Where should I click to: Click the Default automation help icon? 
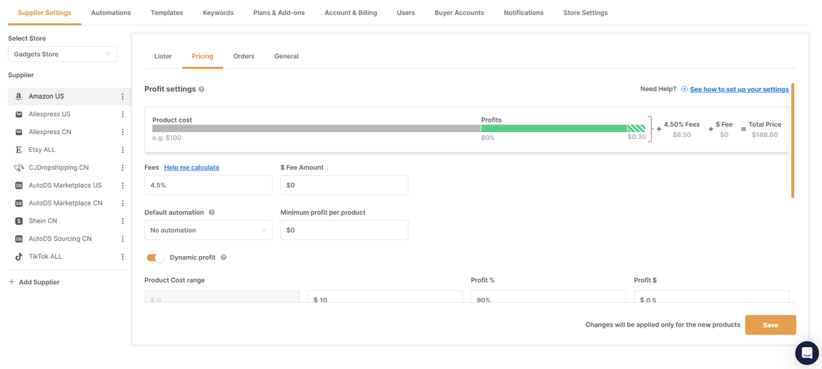(x=212, y=213)
